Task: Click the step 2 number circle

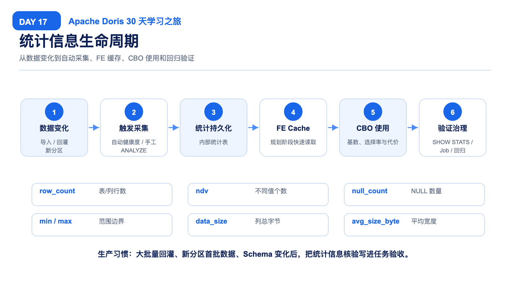Action: tap(134, 112)
